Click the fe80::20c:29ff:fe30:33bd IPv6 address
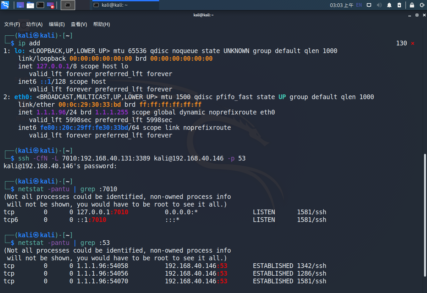 (84, 127)
